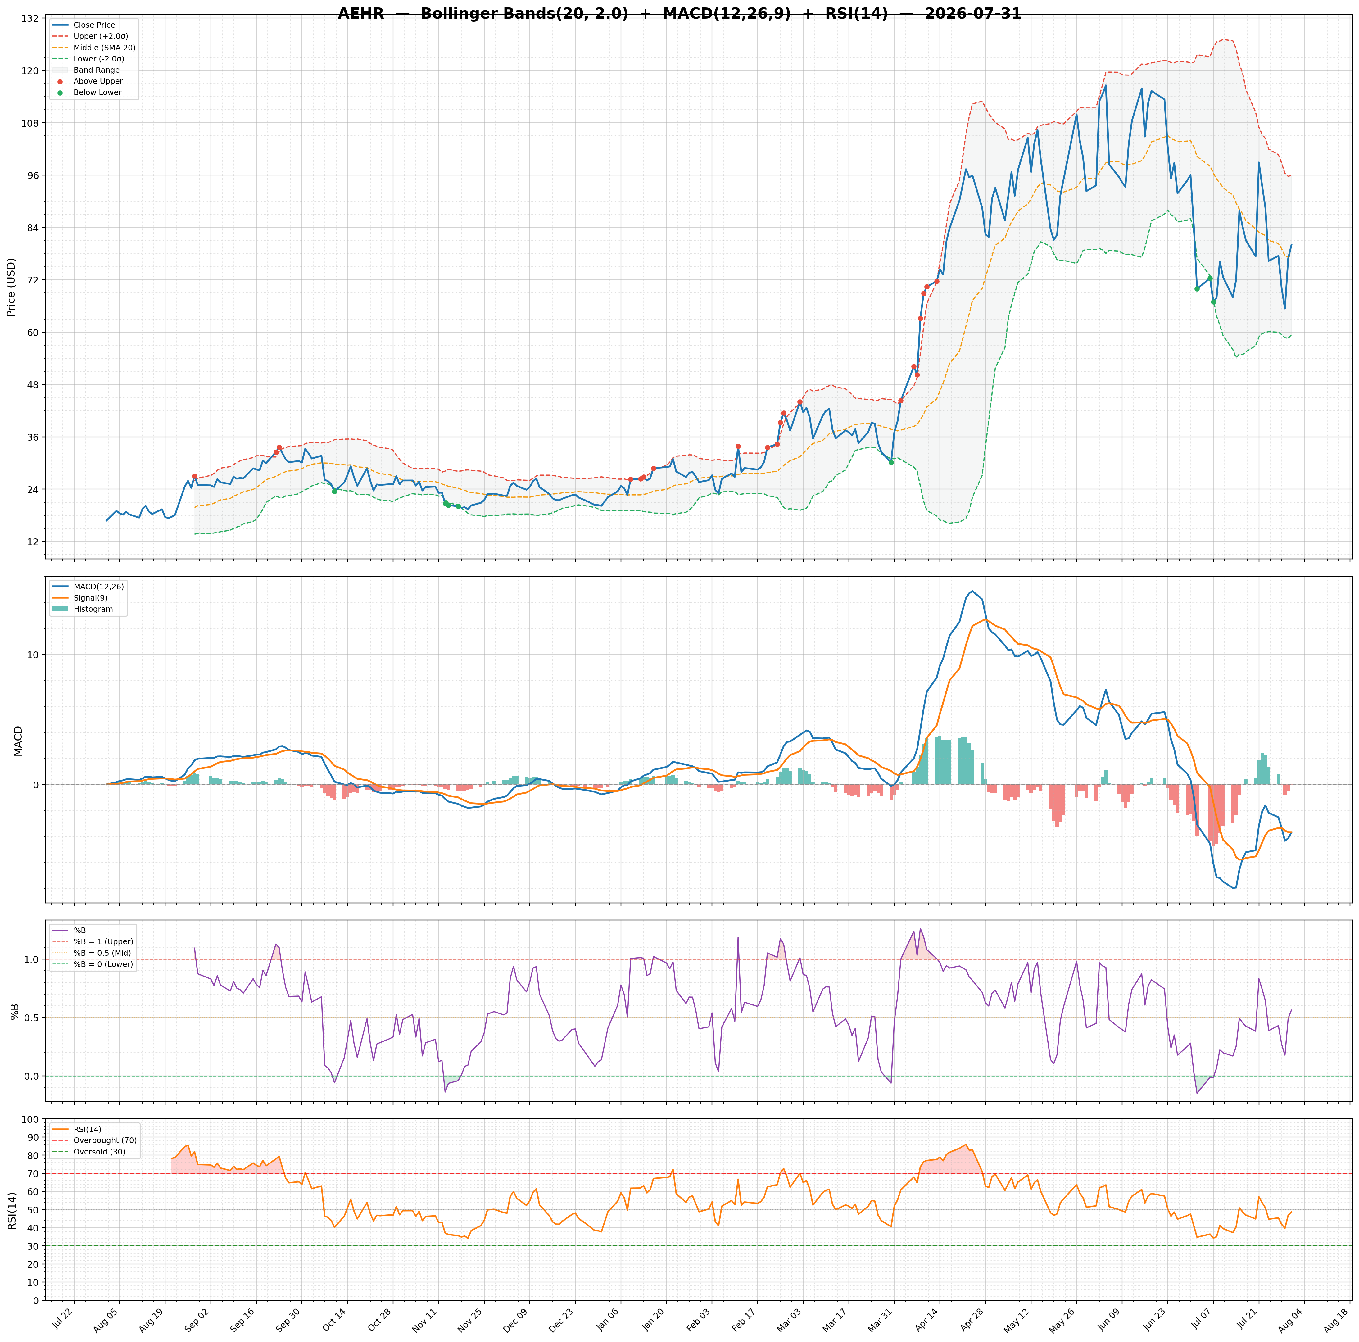Viewport: 1359px width, 1342px height.
Task: Select the '120' price axis tick
Action: 29,70
